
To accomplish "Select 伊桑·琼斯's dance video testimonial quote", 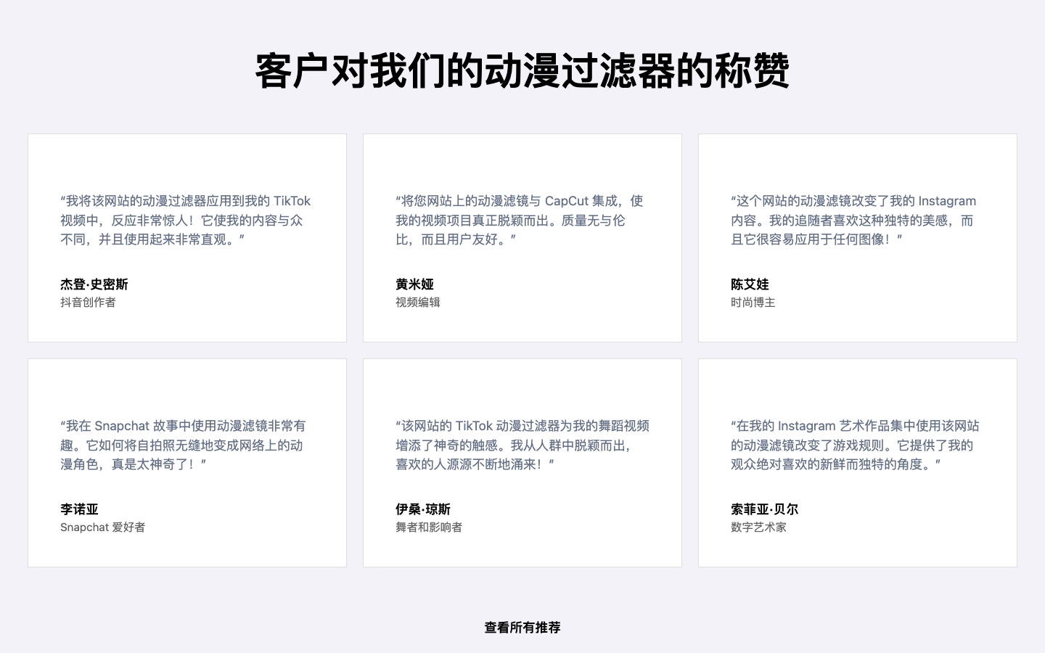I will click(522, 445).
